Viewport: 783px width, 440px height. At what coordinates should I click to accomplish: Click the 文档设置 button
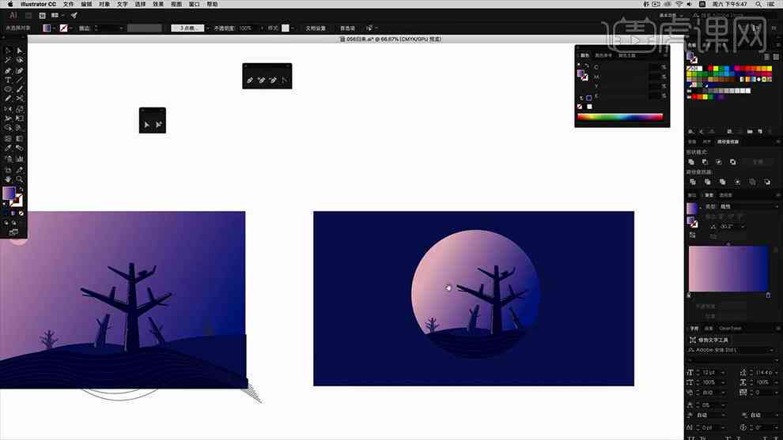(316, 28)
